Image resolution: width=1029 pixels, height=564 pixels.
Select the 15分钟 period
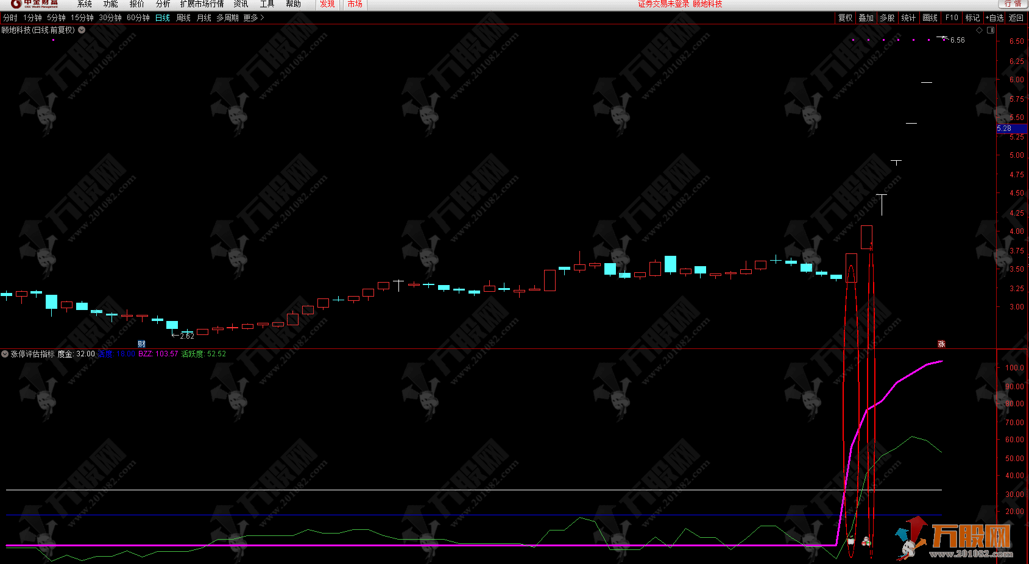[82, 18]
